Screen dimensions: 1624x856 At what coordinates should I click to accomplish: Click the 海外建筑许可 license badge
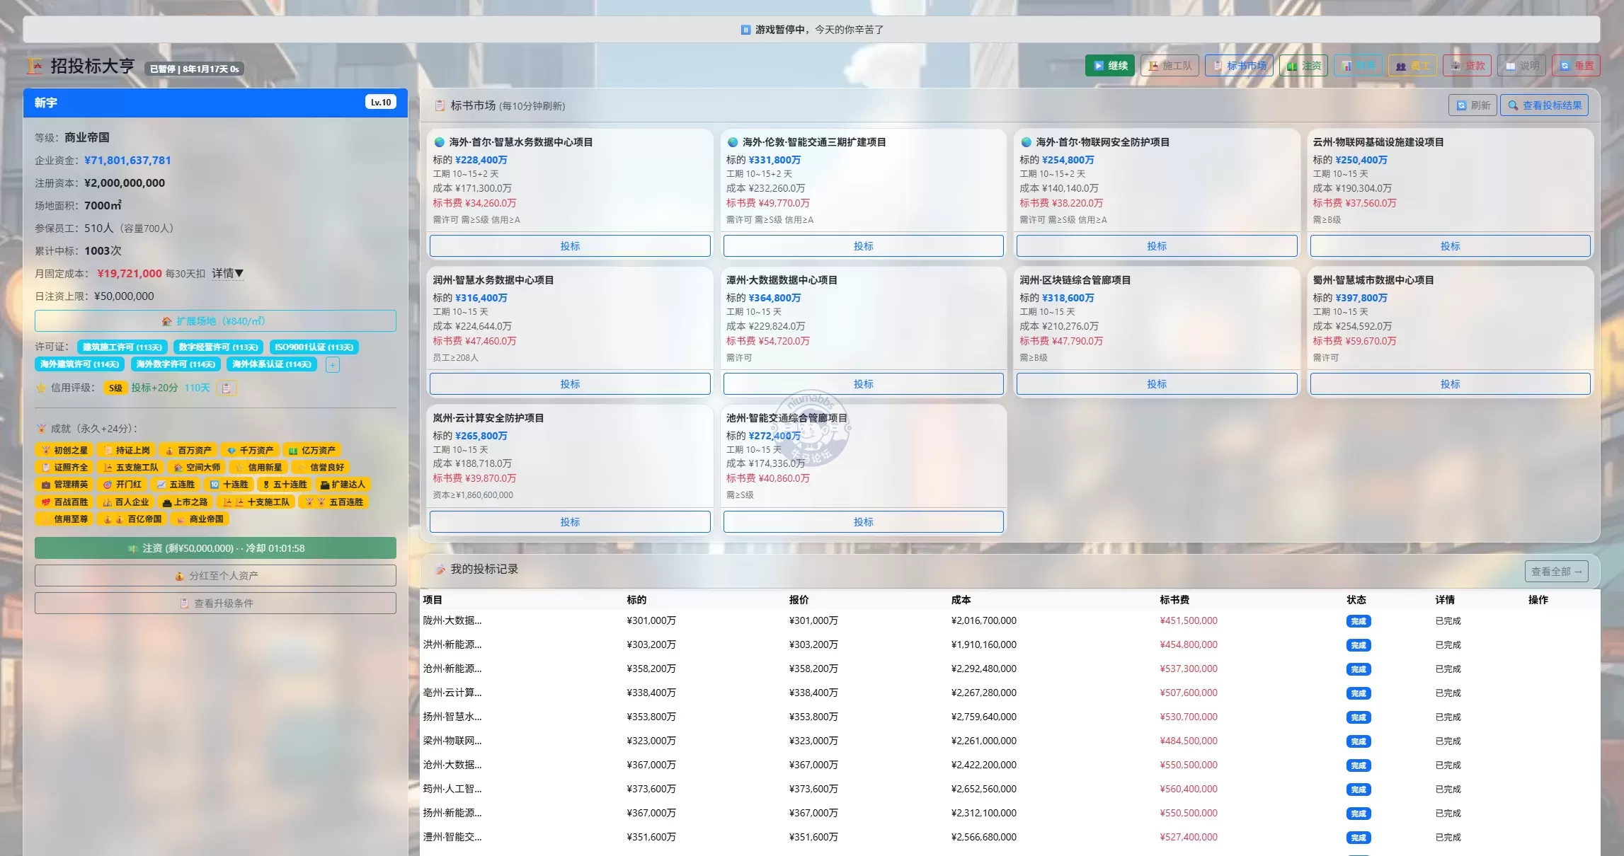click(79, 364)
